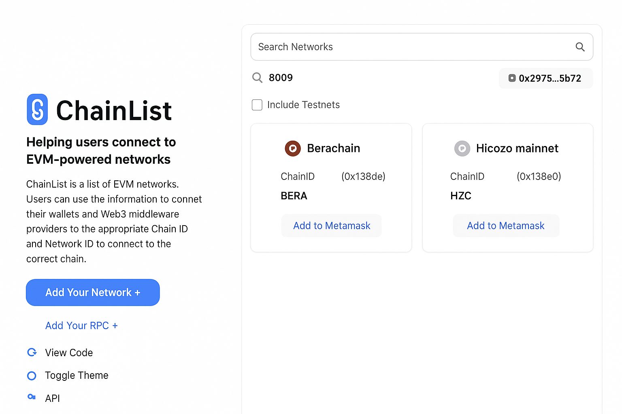
Task: Click the Hicozo mainnet network logo
Action: [462, 148]
